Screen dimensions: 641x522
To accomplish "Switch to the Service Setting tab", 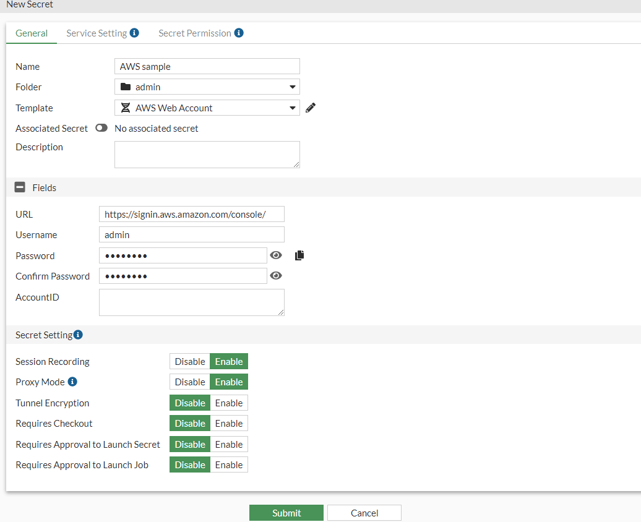I will (x=98, y=33).
